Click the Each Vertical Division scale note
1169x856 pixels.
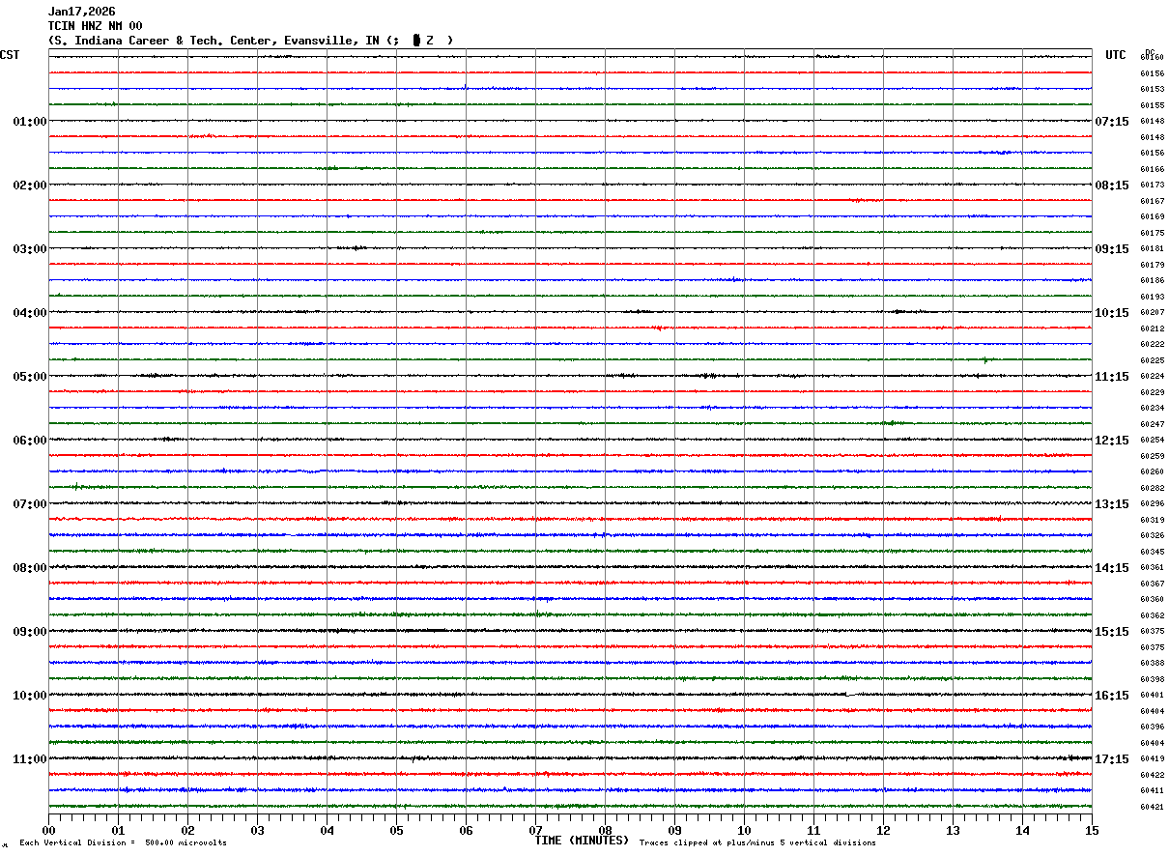point(123,843)
